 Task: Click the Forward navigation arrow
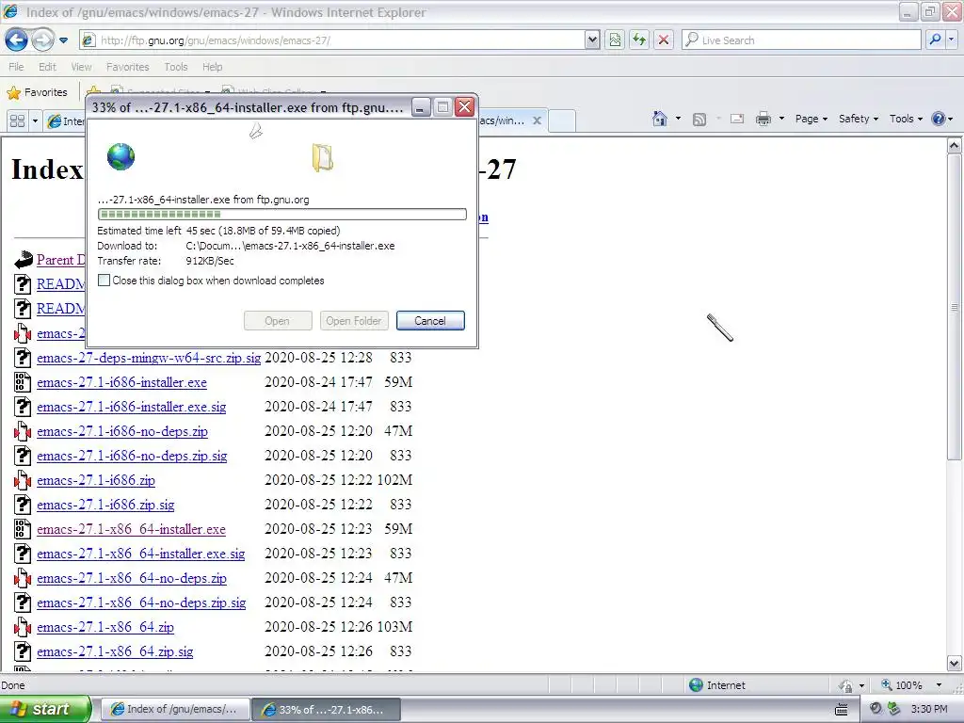(x=43, y=40)
